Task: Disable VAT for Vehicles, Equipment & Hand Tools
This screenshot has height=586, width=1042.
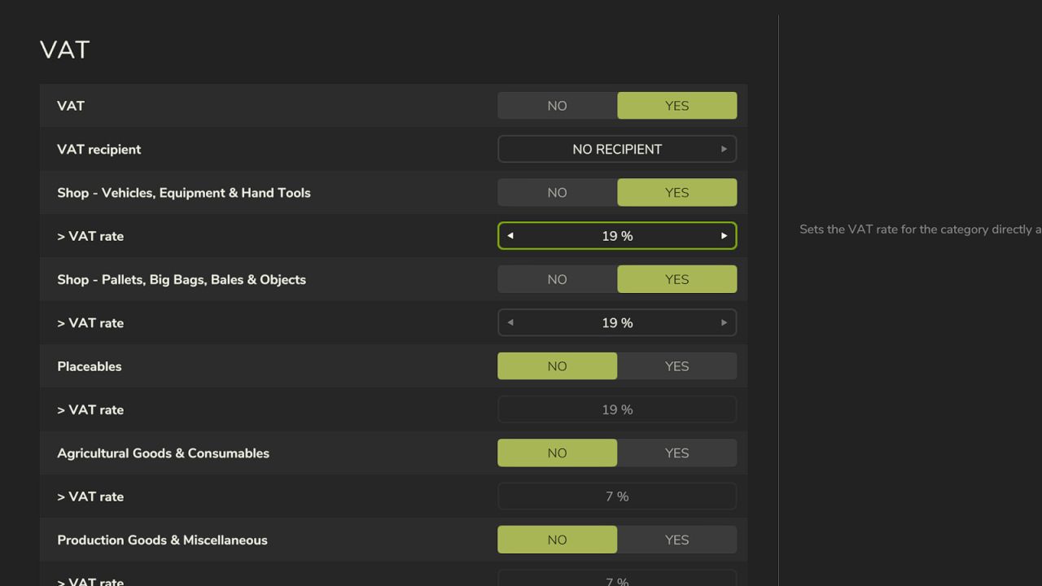Action: pos(558,193)
